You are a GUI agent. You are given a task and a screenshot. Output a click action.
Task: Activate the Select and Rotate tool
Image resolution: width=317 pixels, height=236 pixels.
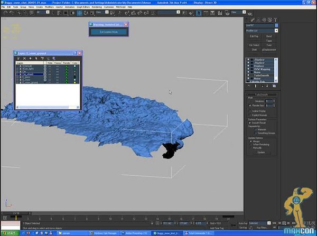[86, 13]
